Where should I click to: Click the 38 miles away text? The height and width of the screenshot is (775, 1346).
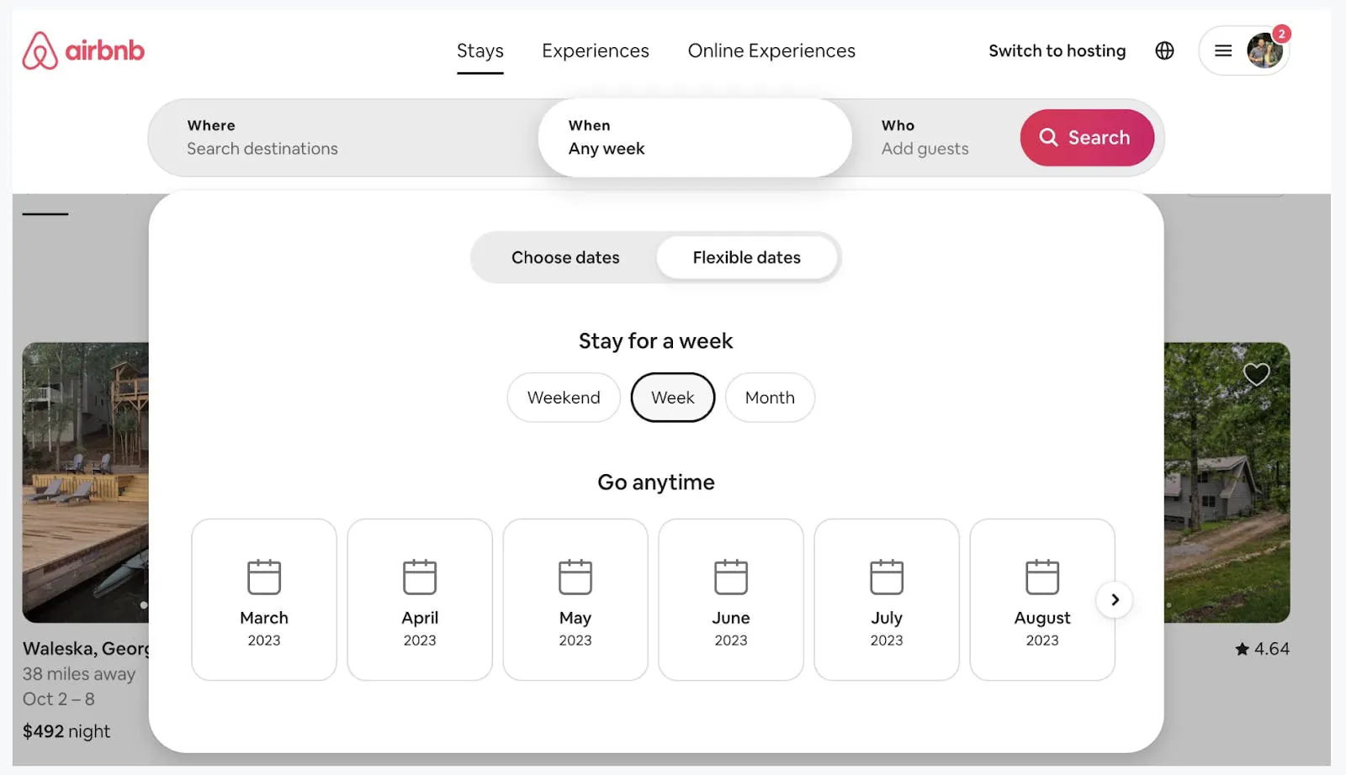[79, 674]
